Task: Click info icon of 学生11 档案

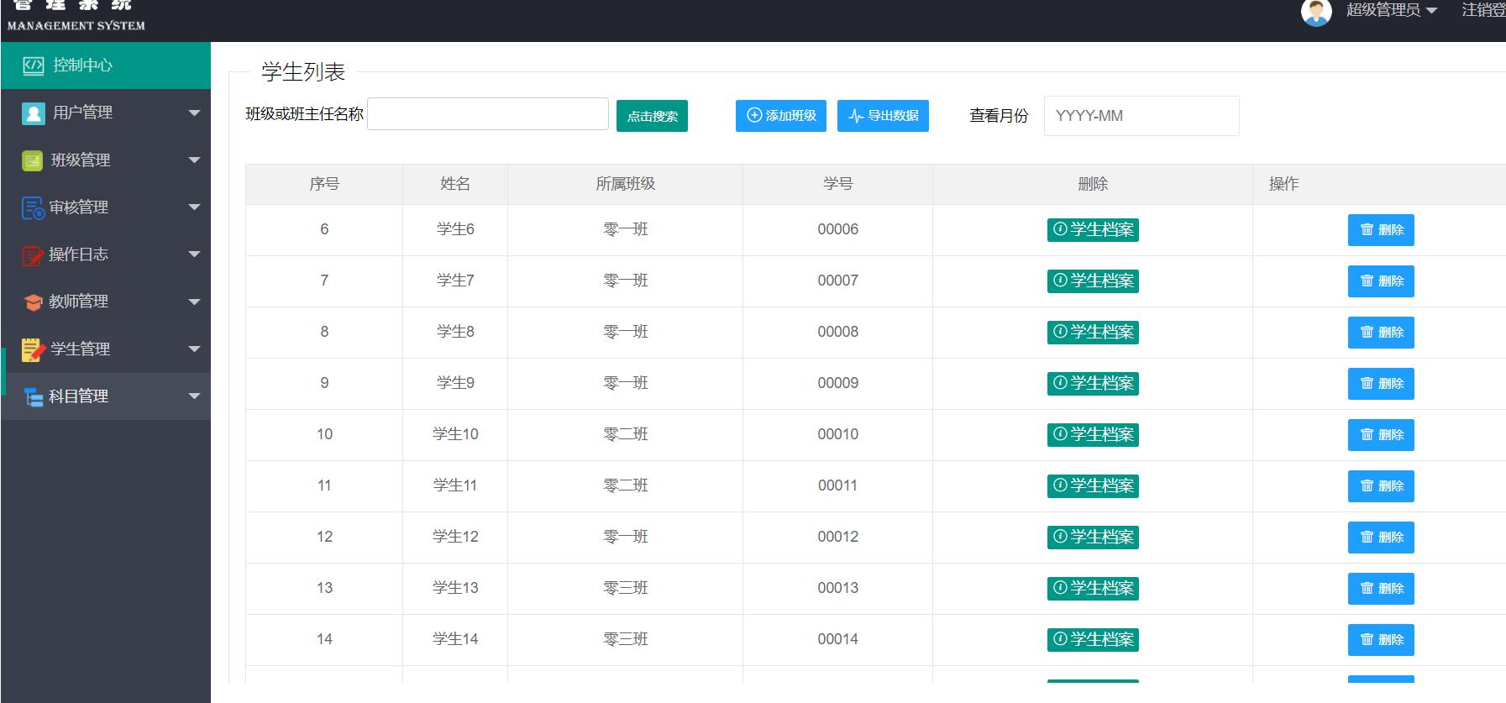Action: (1060, 485)
